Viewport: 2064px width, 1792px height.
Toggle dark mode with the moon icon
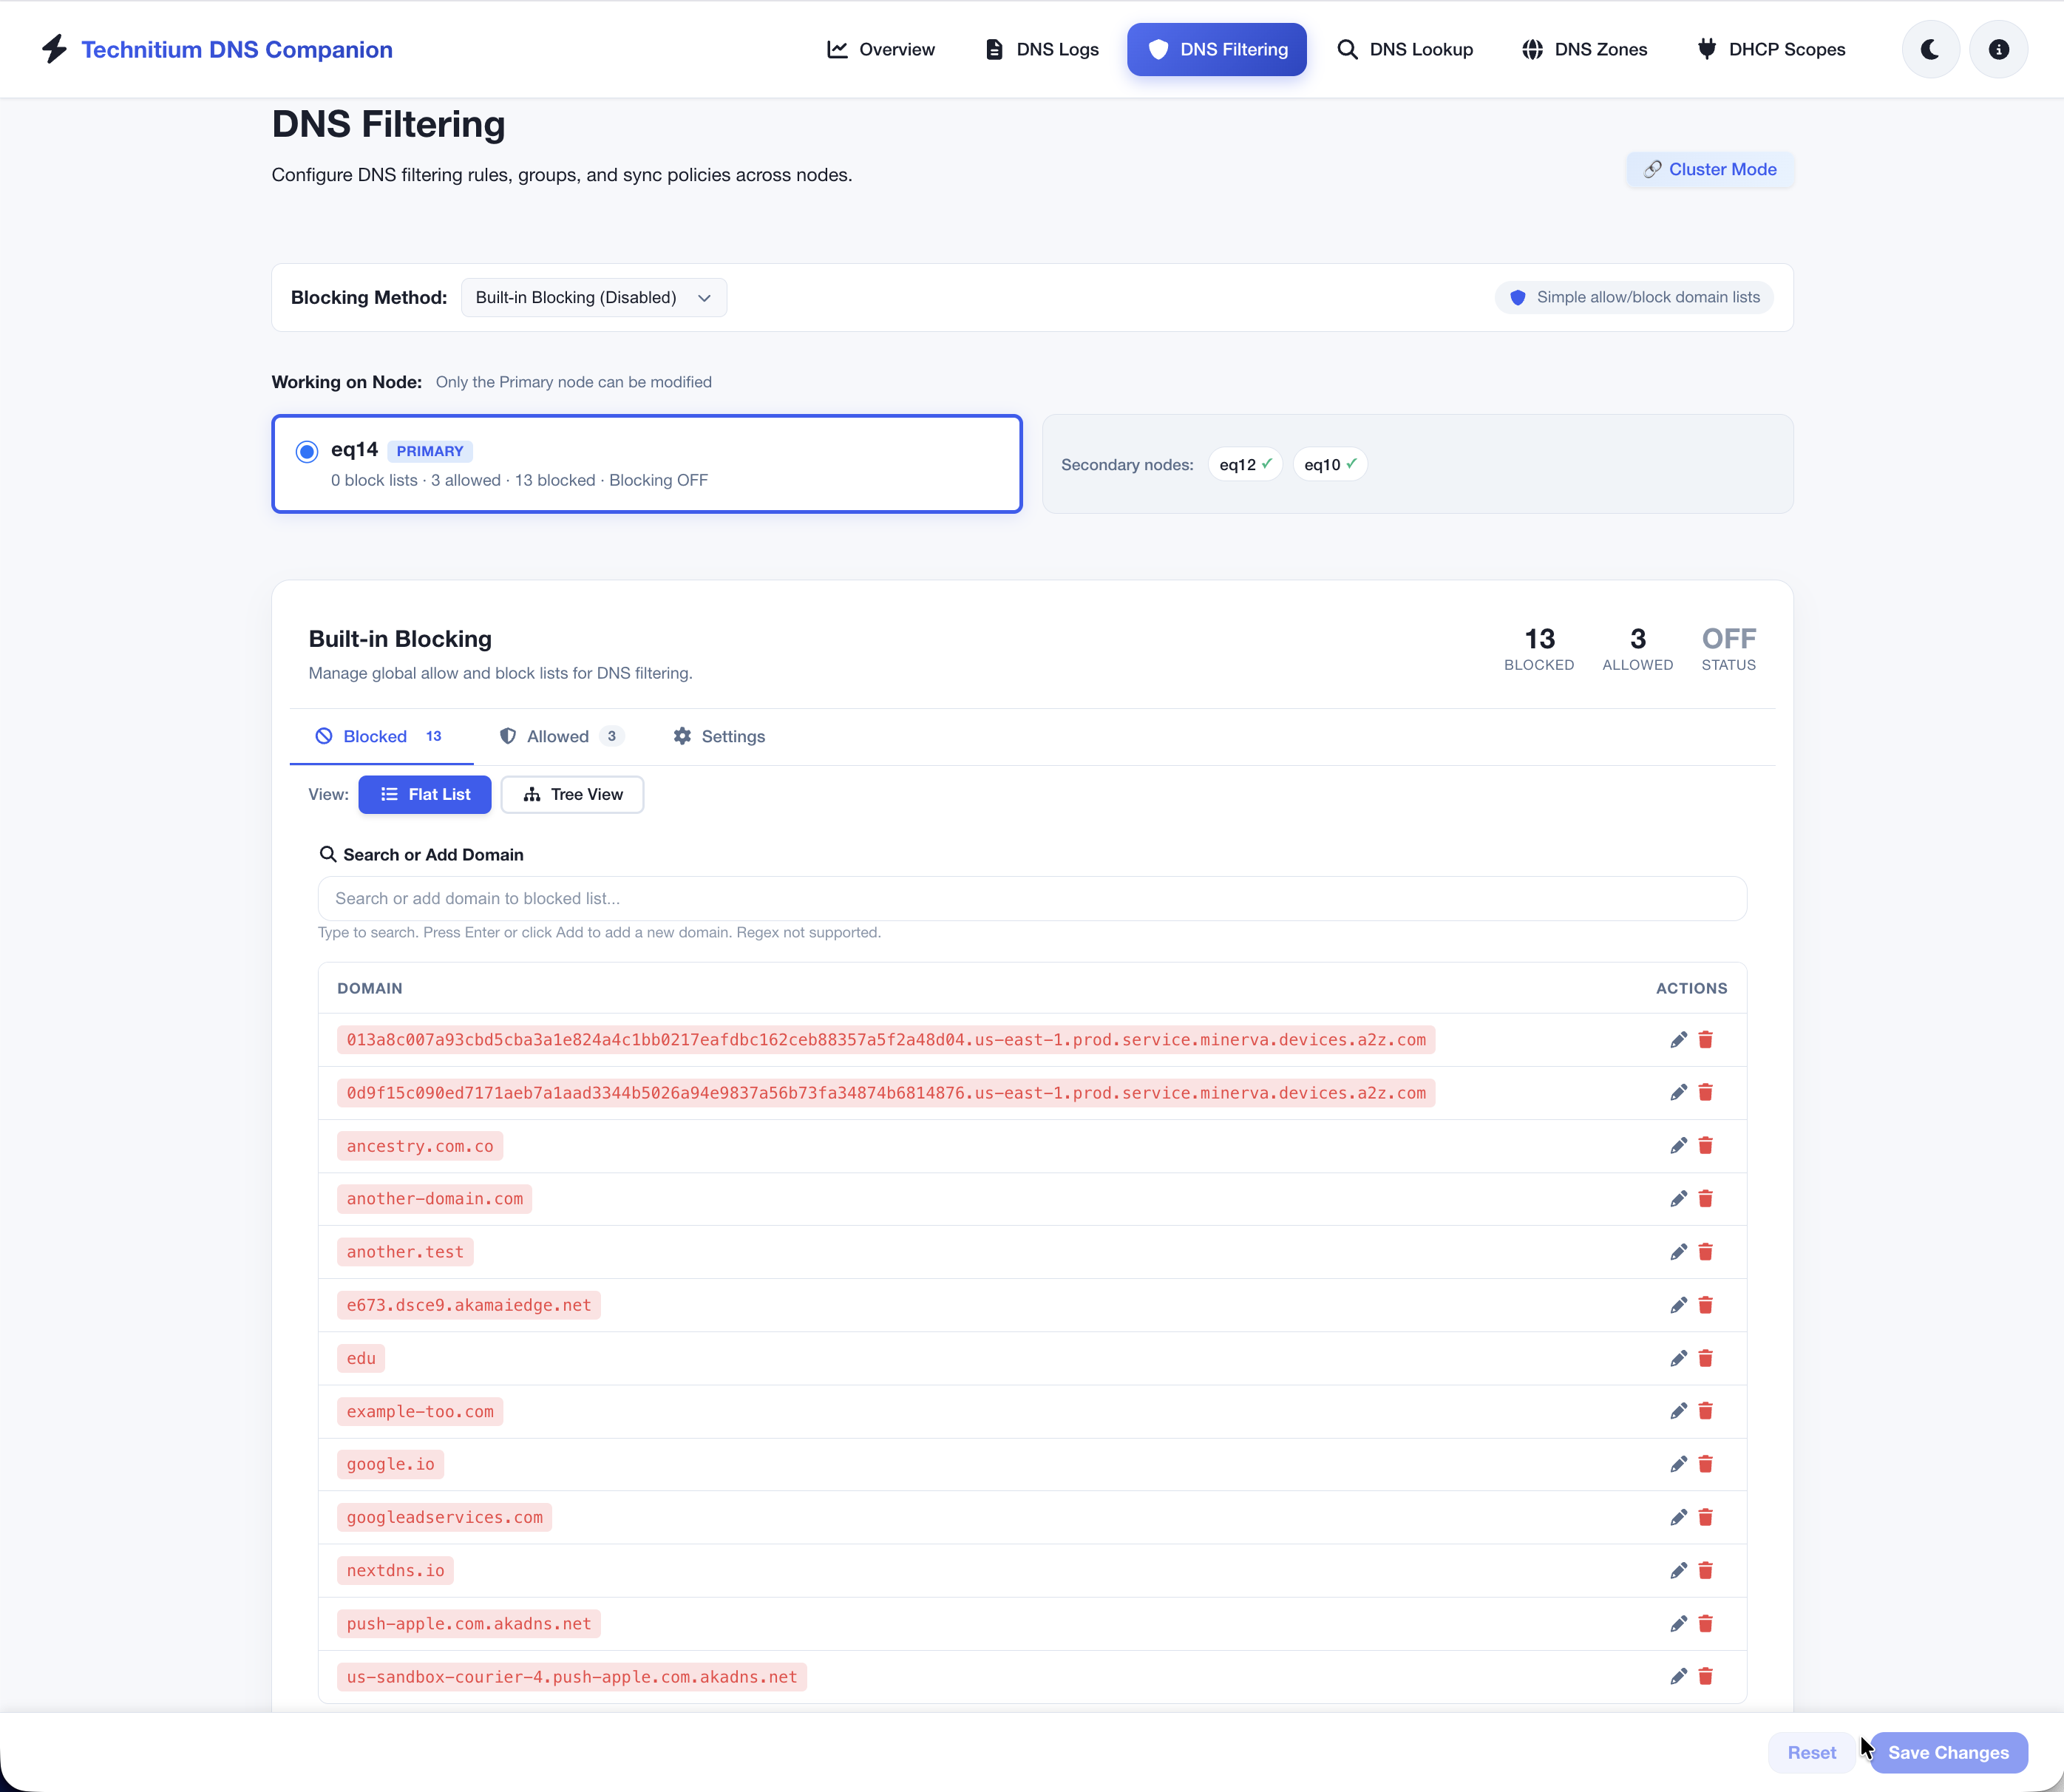(1930, 48)
